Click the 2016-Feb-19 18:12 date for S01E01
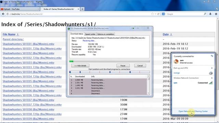219x123 pixels. point(175,44)
